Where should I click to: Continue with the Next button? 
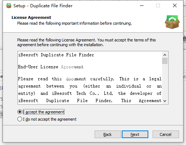[135, 134]
